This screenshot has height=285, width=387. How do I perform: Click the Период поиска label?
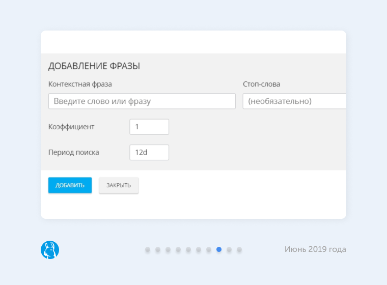(x=73, y=153)
